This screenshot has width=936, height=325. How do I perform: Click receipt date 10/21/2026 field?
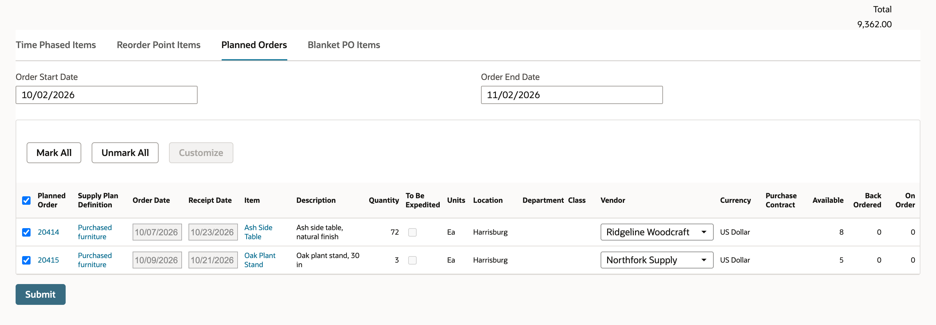coord(213,260)
